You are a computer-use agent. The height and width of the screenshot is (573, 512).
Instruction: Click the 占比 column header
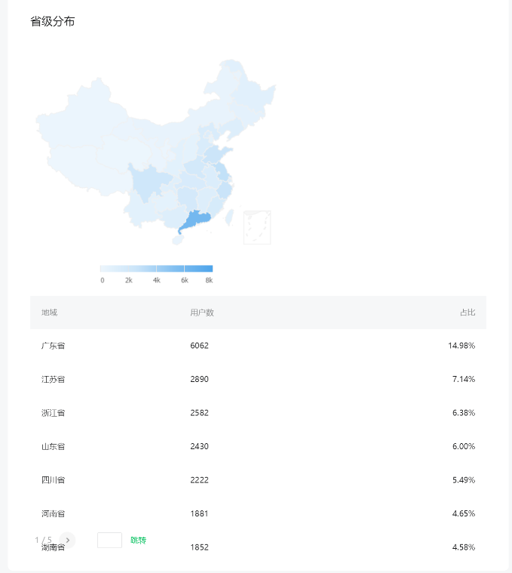pyautogui.click(x=468, y=313)
